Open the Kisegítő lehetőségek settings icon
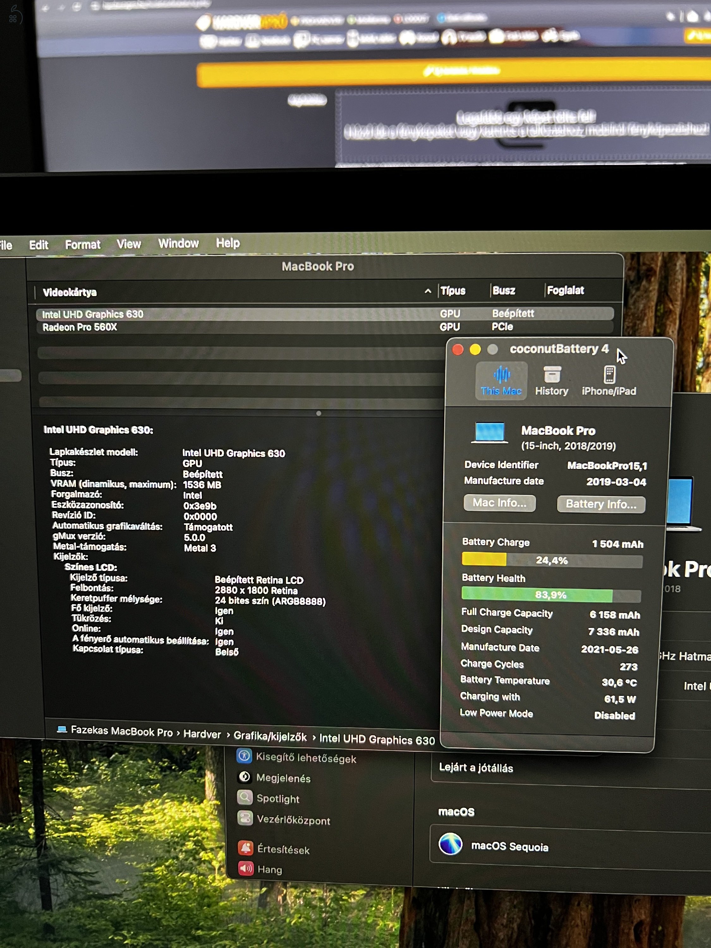This screenshot has width=711, height=948. (x=244, y=756)
